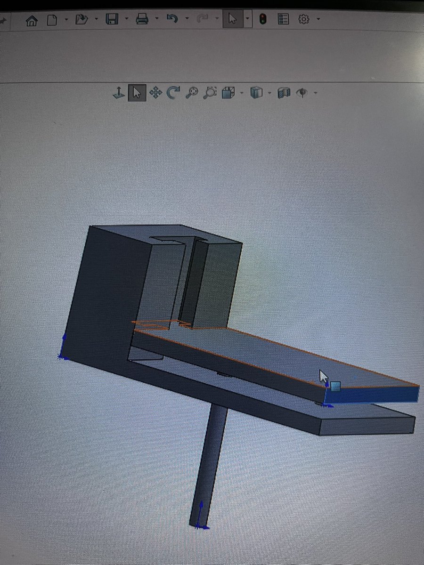Expand the Save dropdown arrow

126,20
